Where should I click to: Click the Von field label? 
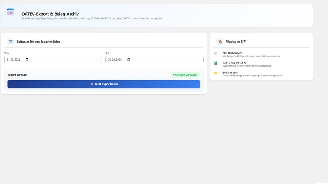coord(6,53)
